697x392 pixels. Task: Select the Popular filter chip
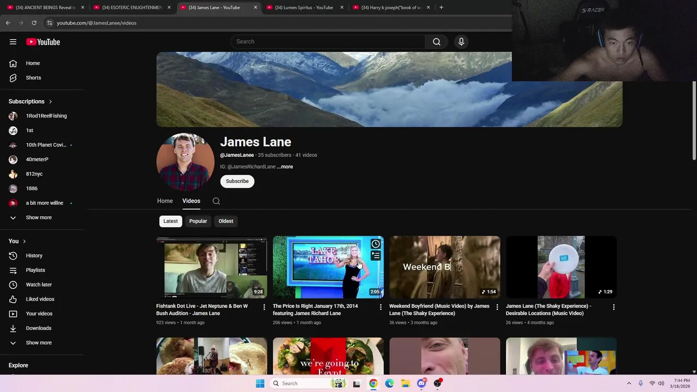198,221
